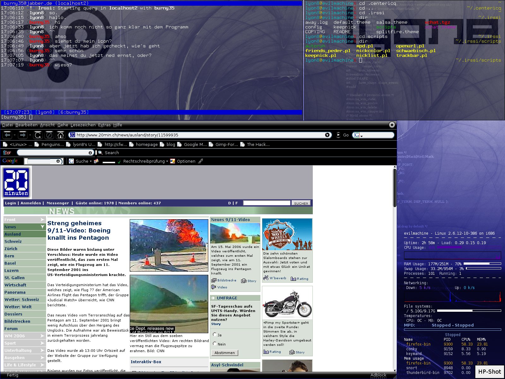Open the Google search engine selector dropdown

pos(358,135)
